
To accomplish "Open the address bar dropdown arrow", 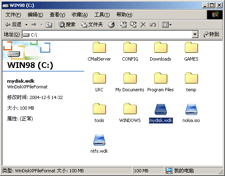I will coord(195,34).
